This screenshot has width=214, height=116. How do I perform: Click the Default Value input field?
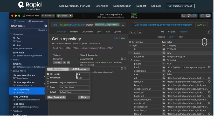(x=74, y=92)
